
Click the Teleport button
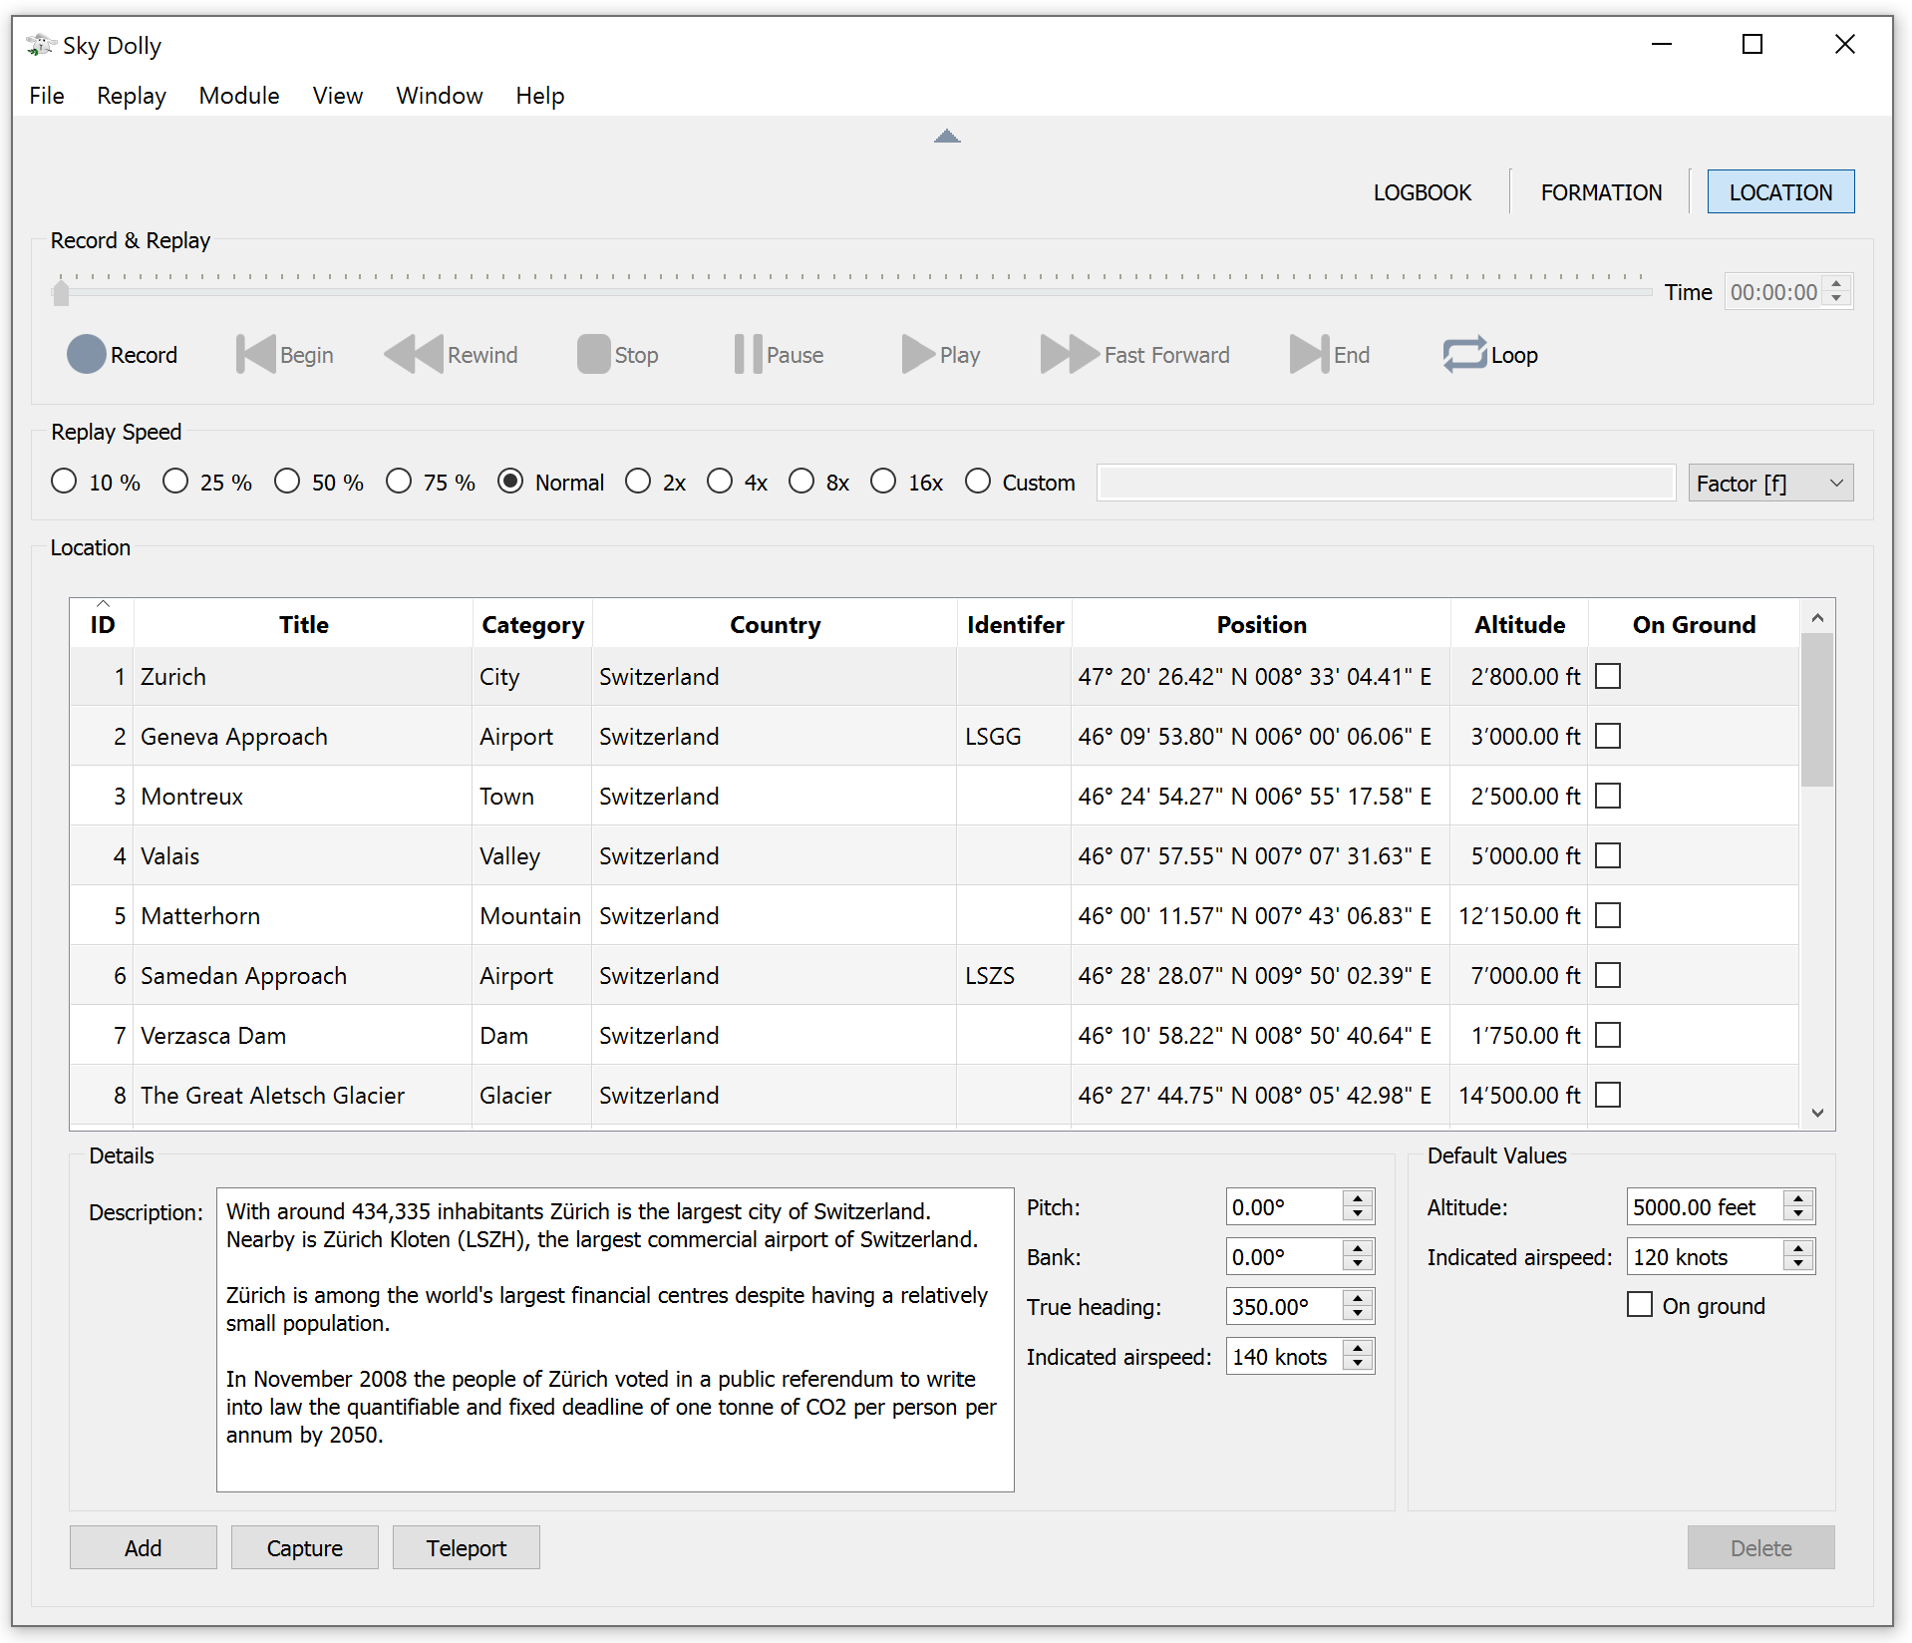pos(467,1547)
